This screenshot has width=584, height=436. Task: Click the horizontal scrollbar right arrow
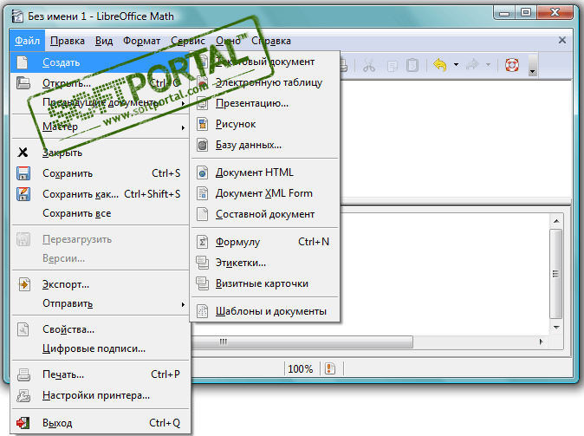point(542,342)
